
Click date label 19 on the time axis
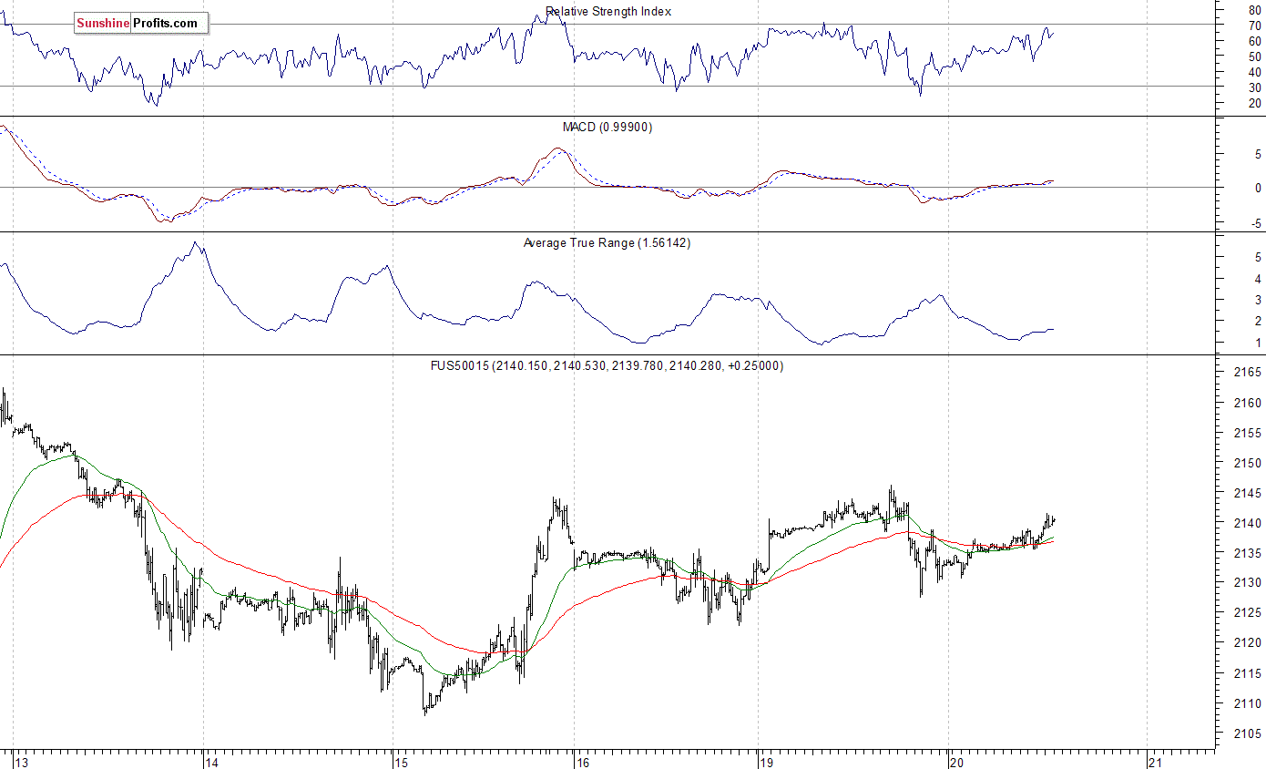pyautogui.click(x=767, y=762)
